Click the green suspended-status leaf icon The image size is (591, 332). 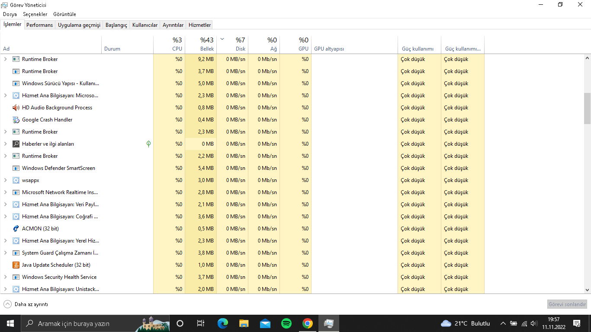click(148, 144)
